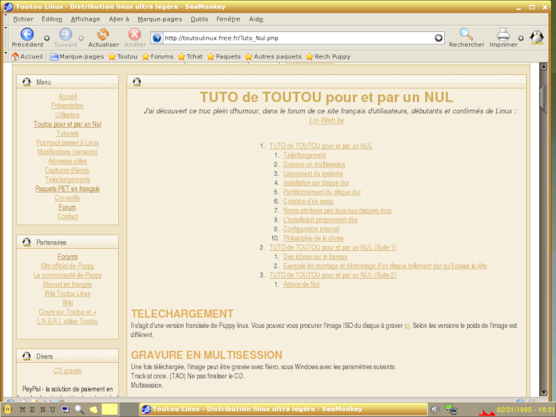Screen dimensions: 556x417
Task: Expand the URL bar history dropdown
Action: pos(439,38)
